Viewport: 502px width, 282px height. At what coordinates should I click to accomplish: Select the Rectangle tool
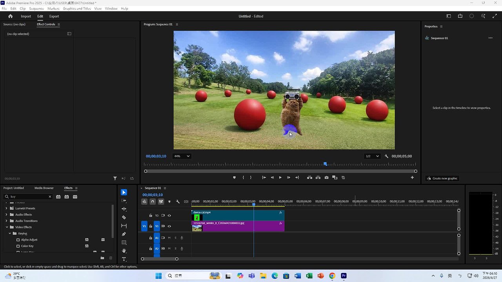coord(124,242)
